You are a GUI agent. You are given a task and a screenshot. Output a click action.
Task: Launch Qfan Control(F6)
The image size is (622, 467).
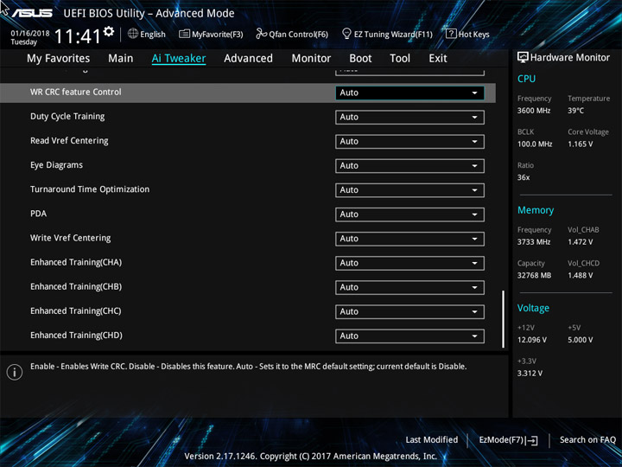tap(292, 34)
